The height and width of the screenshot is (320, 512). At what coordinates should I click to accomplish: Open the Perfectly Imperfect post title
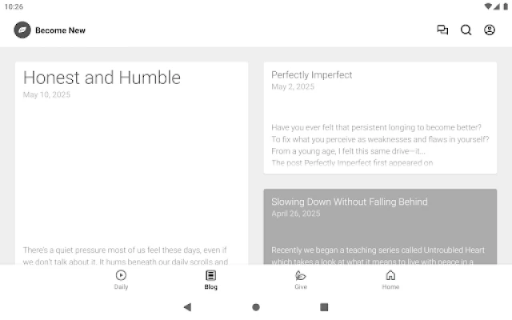pos(311,75)
